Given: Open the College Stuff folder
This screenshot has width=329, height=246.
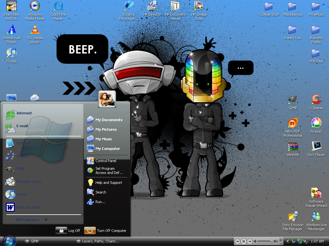Looking at the screenshot, I should point(269,9).
